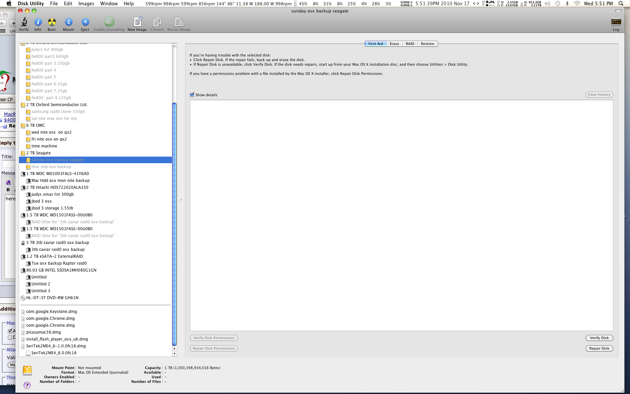Click the Enable Journaling toolbar icon
Image resolution: width=630 pixels, height=394 pixels.
point(109,22)
